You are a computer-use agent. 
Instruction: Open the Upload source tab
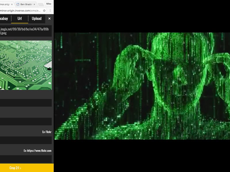point(37,19)
